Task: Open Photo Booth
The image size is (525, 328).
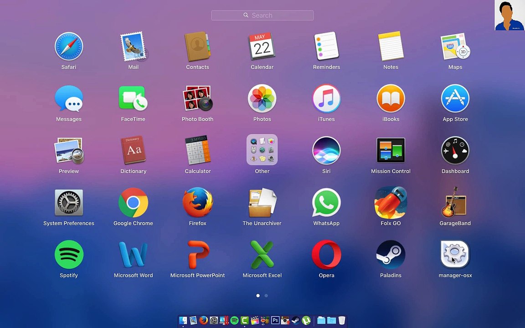Action: tap(197, 98)
